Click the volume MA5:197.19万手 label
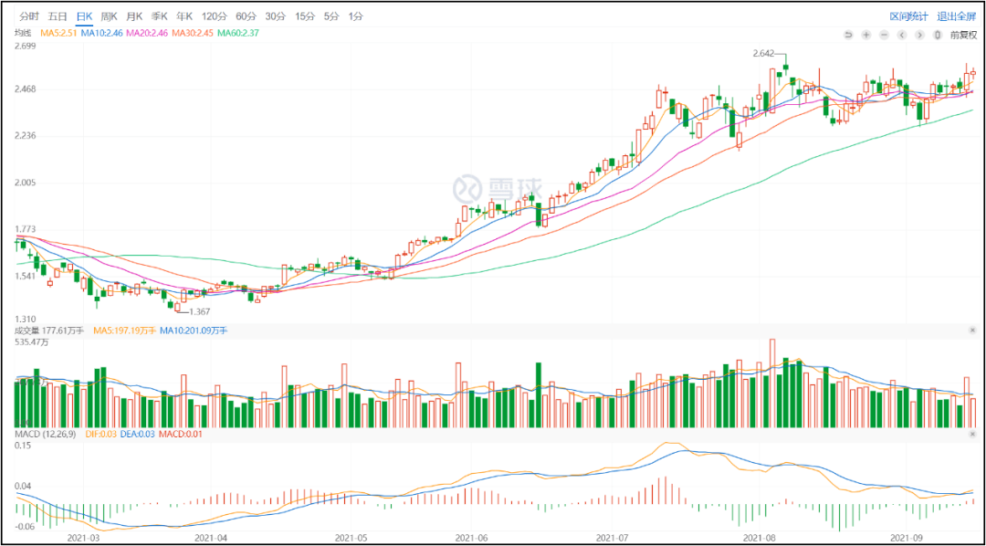 (x=125, y=331)
